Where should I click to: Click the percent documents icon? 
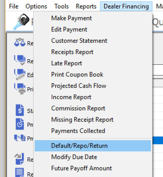(20, 138)
